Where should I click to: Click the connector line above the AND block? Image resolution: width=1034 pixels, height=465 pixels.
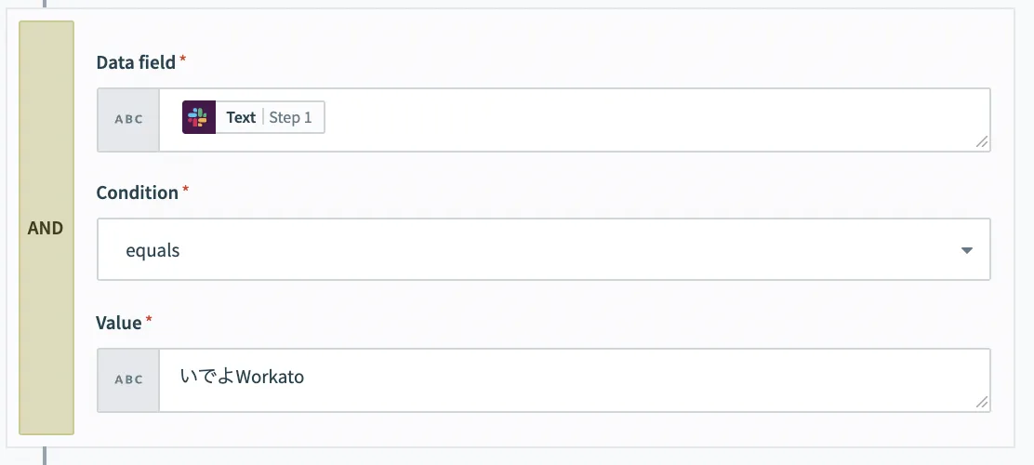click(x=44, y=4)
